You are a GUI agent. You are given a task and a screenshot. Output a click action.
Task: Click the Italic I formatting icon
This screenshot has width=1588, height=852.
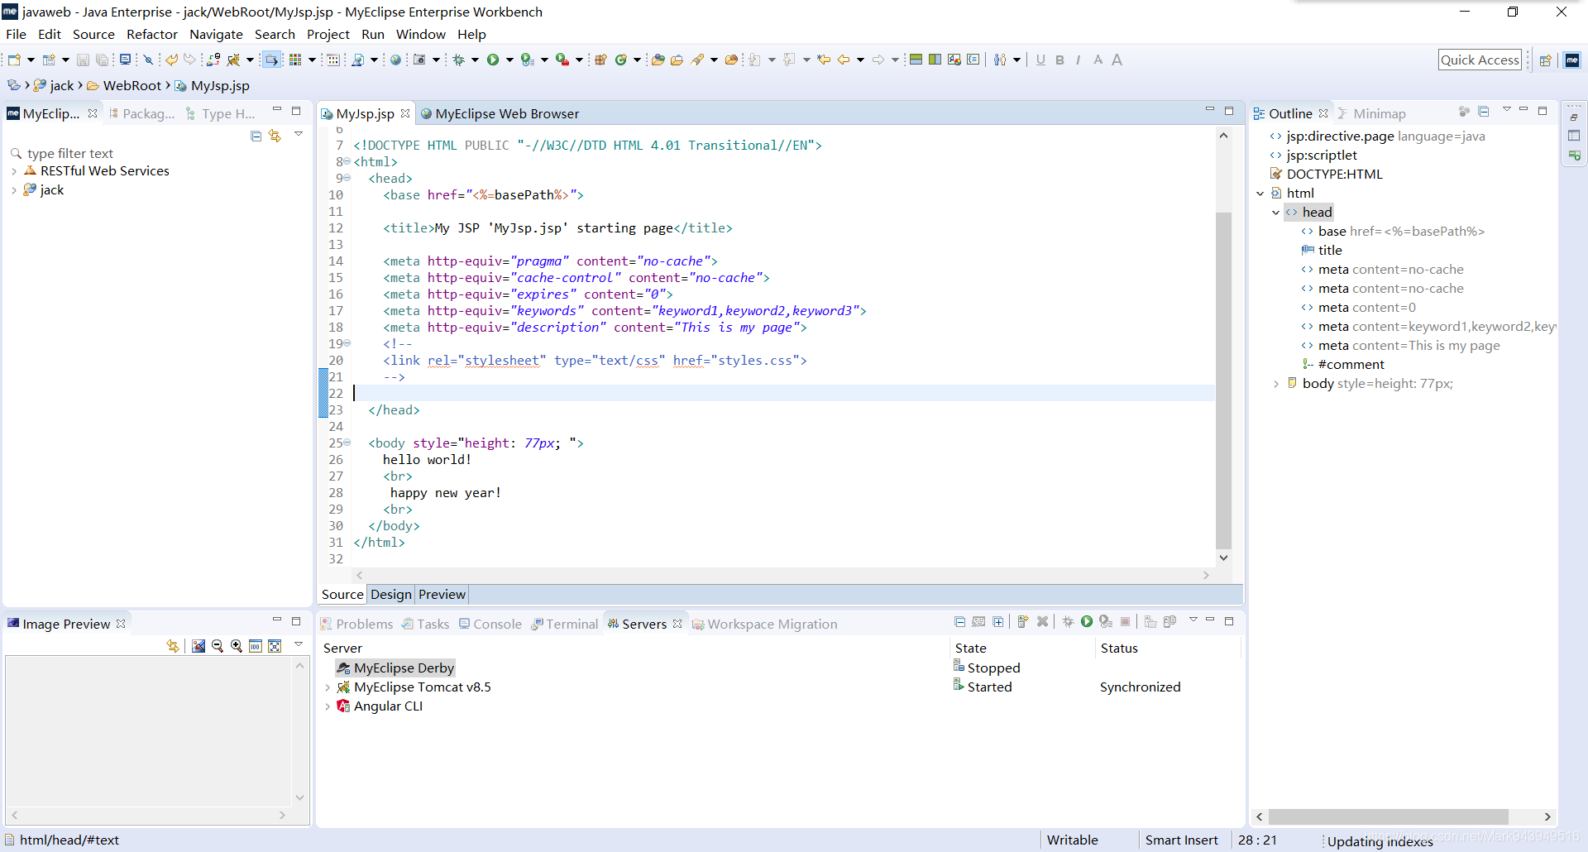click(1079, 60)
